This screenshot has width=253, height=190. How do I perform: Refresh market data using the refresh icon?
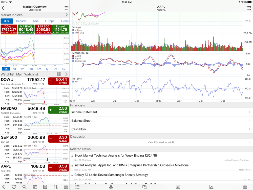[x=14, y=187]
